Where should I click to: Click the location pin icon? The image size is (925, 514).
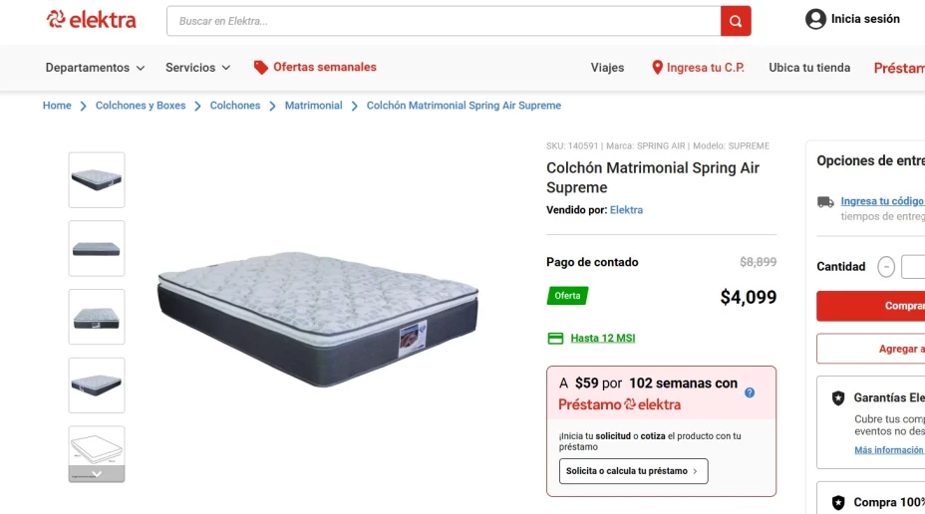[657, 68]
